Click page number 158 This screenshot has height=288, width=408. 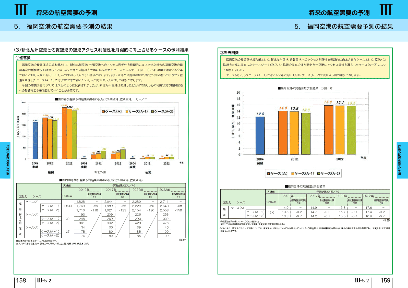tap(21, 281)
